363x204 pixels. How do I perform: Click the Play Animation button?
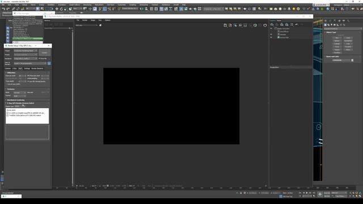tap(307, 193)
